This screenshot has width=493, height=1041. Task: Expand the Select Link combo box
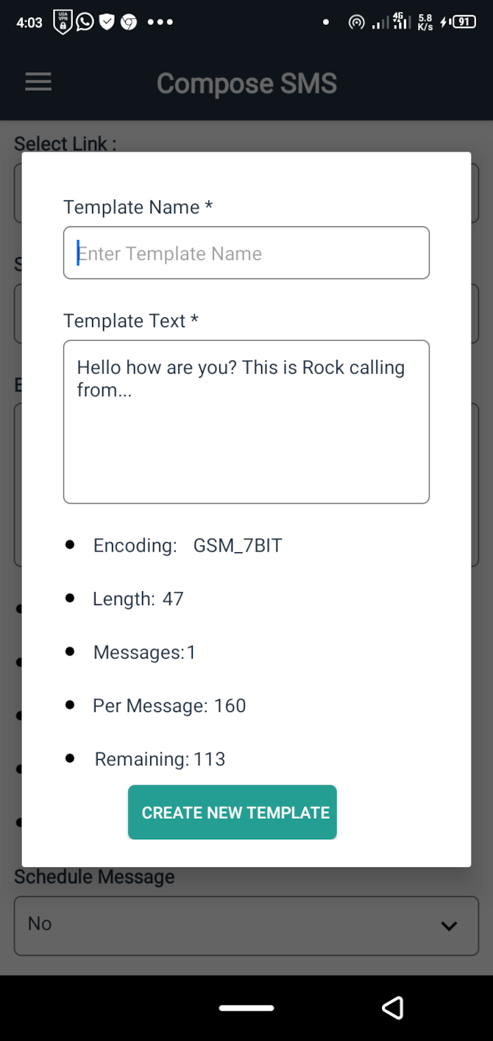(246, 193)
